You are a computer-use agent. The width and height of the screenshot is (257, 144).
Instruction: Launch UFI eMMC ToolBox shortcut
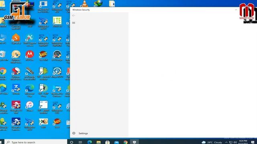[43, 108]
